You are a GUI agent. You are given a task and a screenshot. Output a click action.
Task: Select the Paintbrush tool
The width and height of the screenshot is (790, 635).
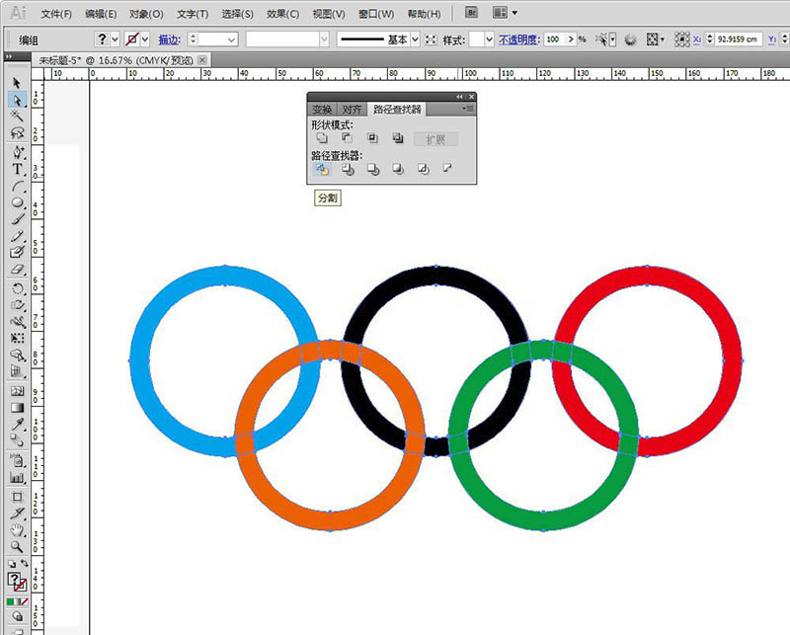point(18,219)
